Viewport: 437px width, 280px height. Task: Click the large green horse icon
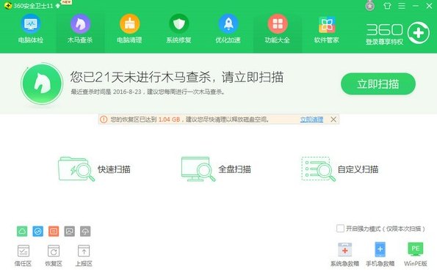[x=42, y=84]
